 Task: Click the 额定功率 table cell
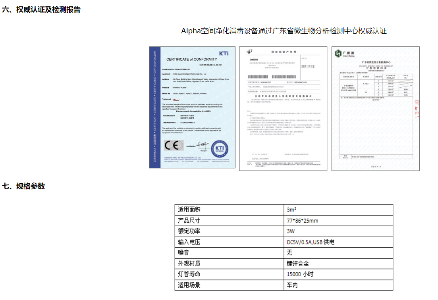[230, 231]
